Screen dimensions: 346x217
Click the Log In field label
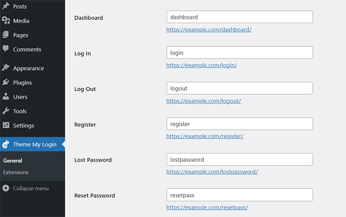point(82,53)
